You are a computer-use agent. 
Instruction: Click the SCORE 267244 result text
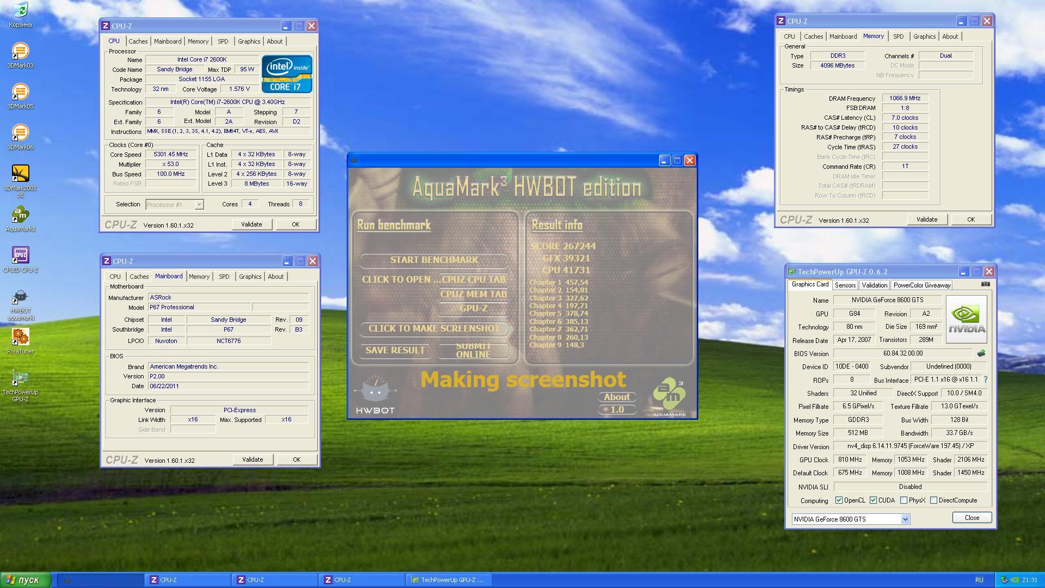point(563,246)
